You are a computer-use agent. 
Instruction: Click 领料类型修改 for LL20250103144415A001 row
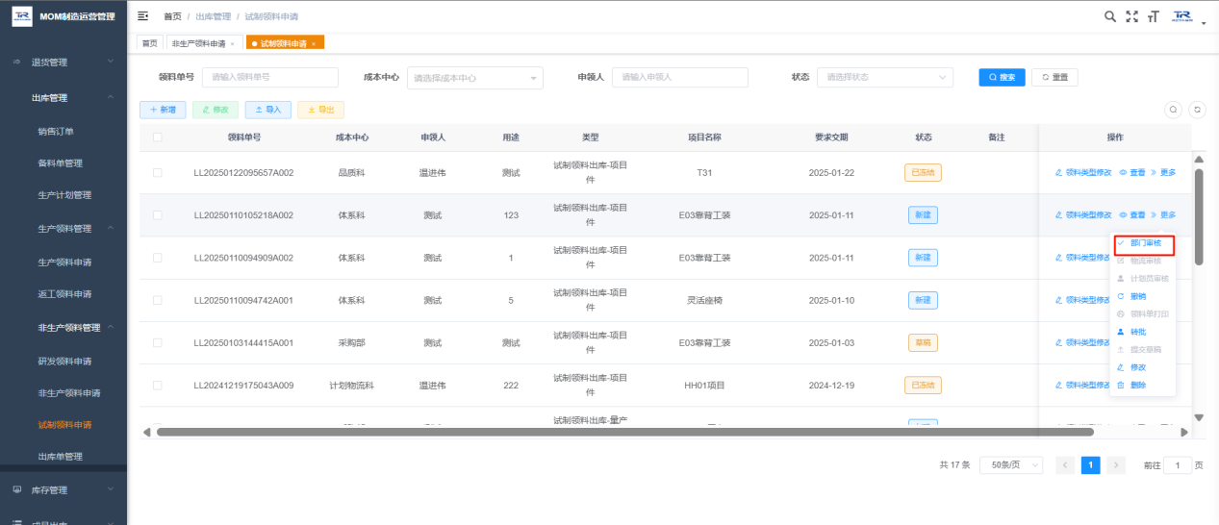coord(1083,342)
